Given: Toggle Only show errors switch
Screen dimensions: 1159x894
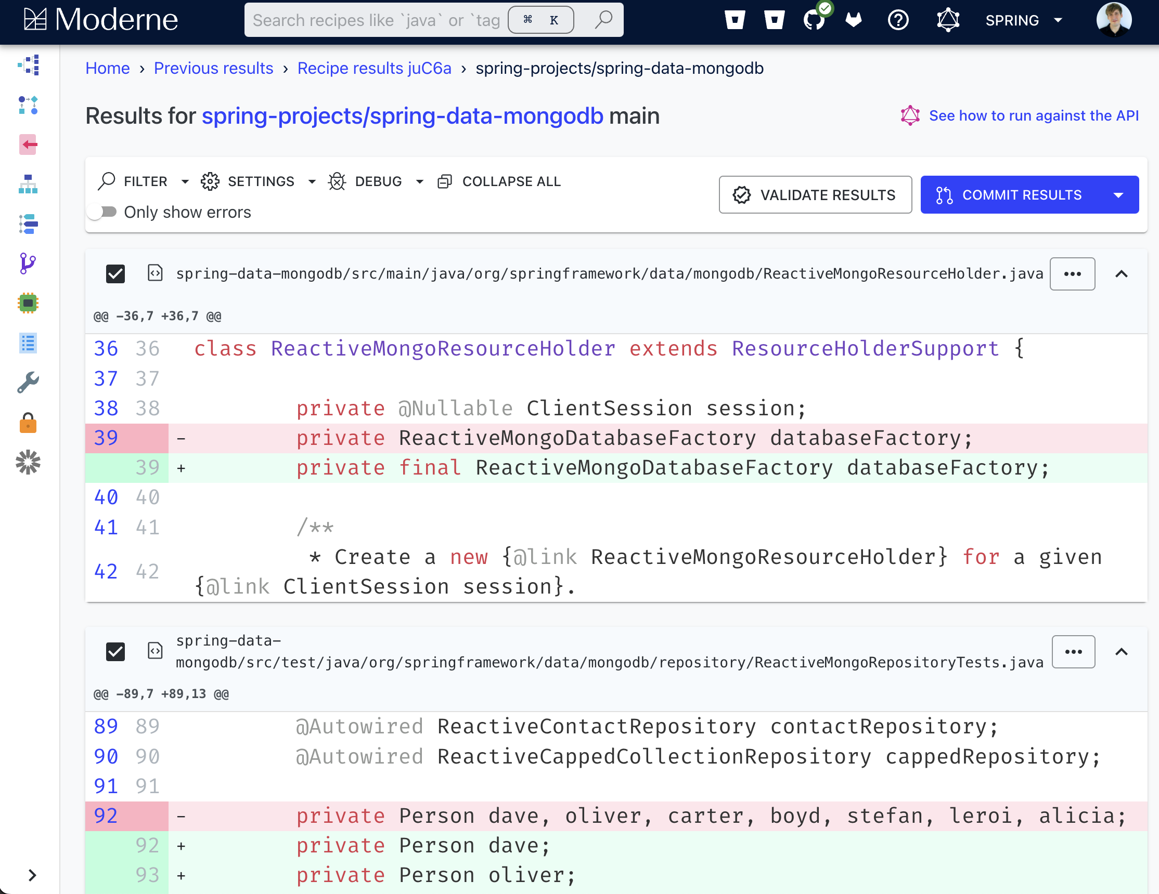Looking at the screenshot, I should click(103, 212).
